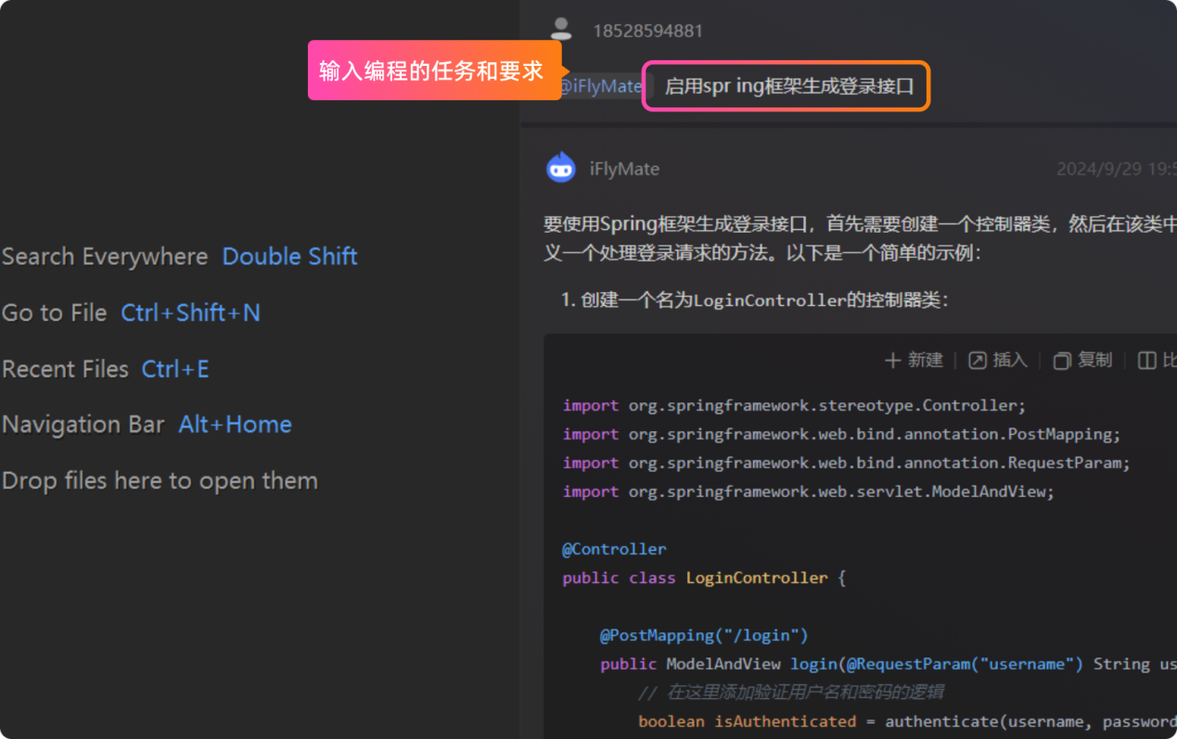This screenshot has width=1177, height=739.
Task: Click the Go to File hint text
Action: (54, 312)
